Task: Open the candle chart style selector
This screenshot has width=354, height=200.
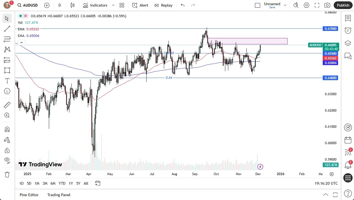Action: (72, 5)
